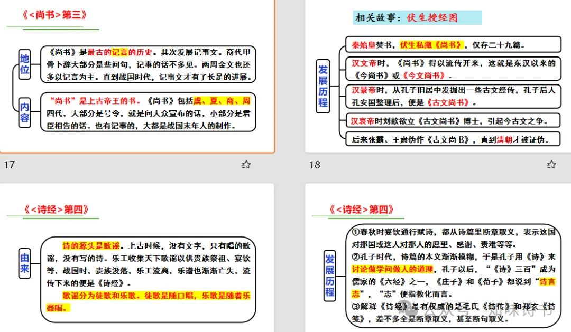Click title 《<诗经>第四》 on the 由来 slide
Viewport: 571px width, 332px height.
click(56, 210)
